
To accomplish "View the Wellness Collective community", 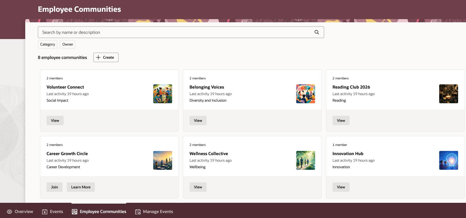I will pyautogui.click(x=198, y=187).
